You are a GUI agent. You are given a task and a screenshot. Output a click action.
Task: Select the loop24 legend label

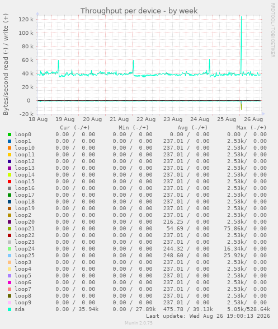(25, 249)
